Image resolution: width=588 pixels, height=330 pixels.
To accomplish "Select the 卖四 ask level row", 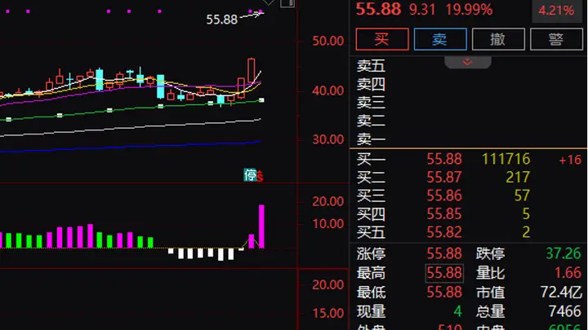I will coord(468,84).
